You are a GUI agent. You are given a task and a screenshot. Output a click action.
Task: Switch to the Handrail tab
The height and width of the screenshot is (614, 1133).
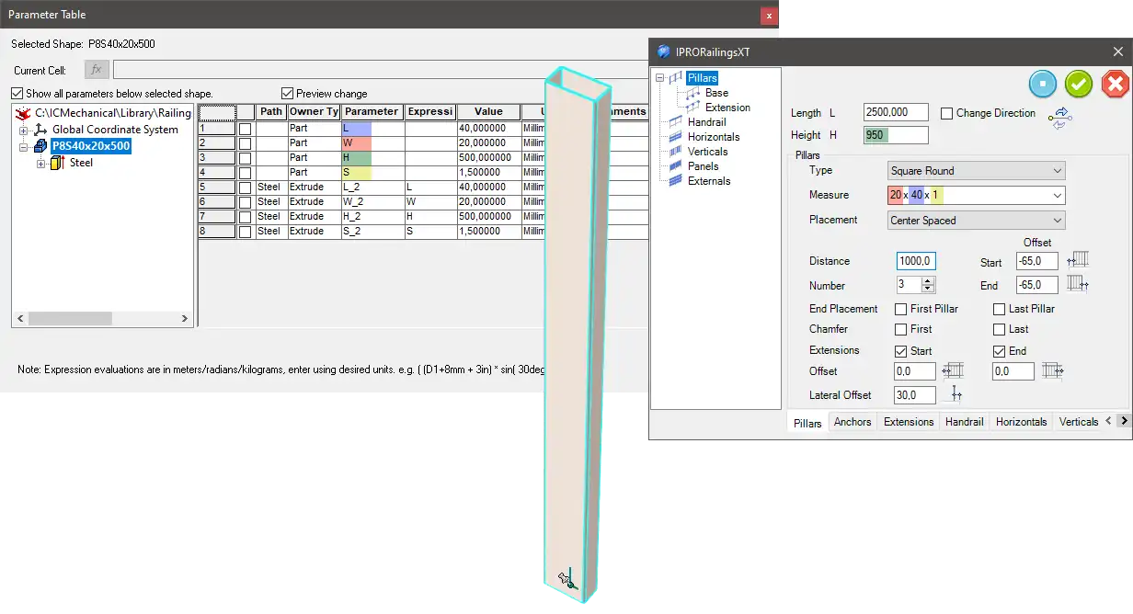click(965, 422)
